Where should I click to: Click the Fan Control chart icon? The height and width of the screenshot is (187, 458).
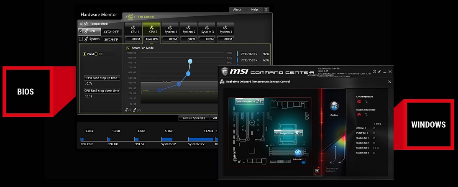point(131,17)
